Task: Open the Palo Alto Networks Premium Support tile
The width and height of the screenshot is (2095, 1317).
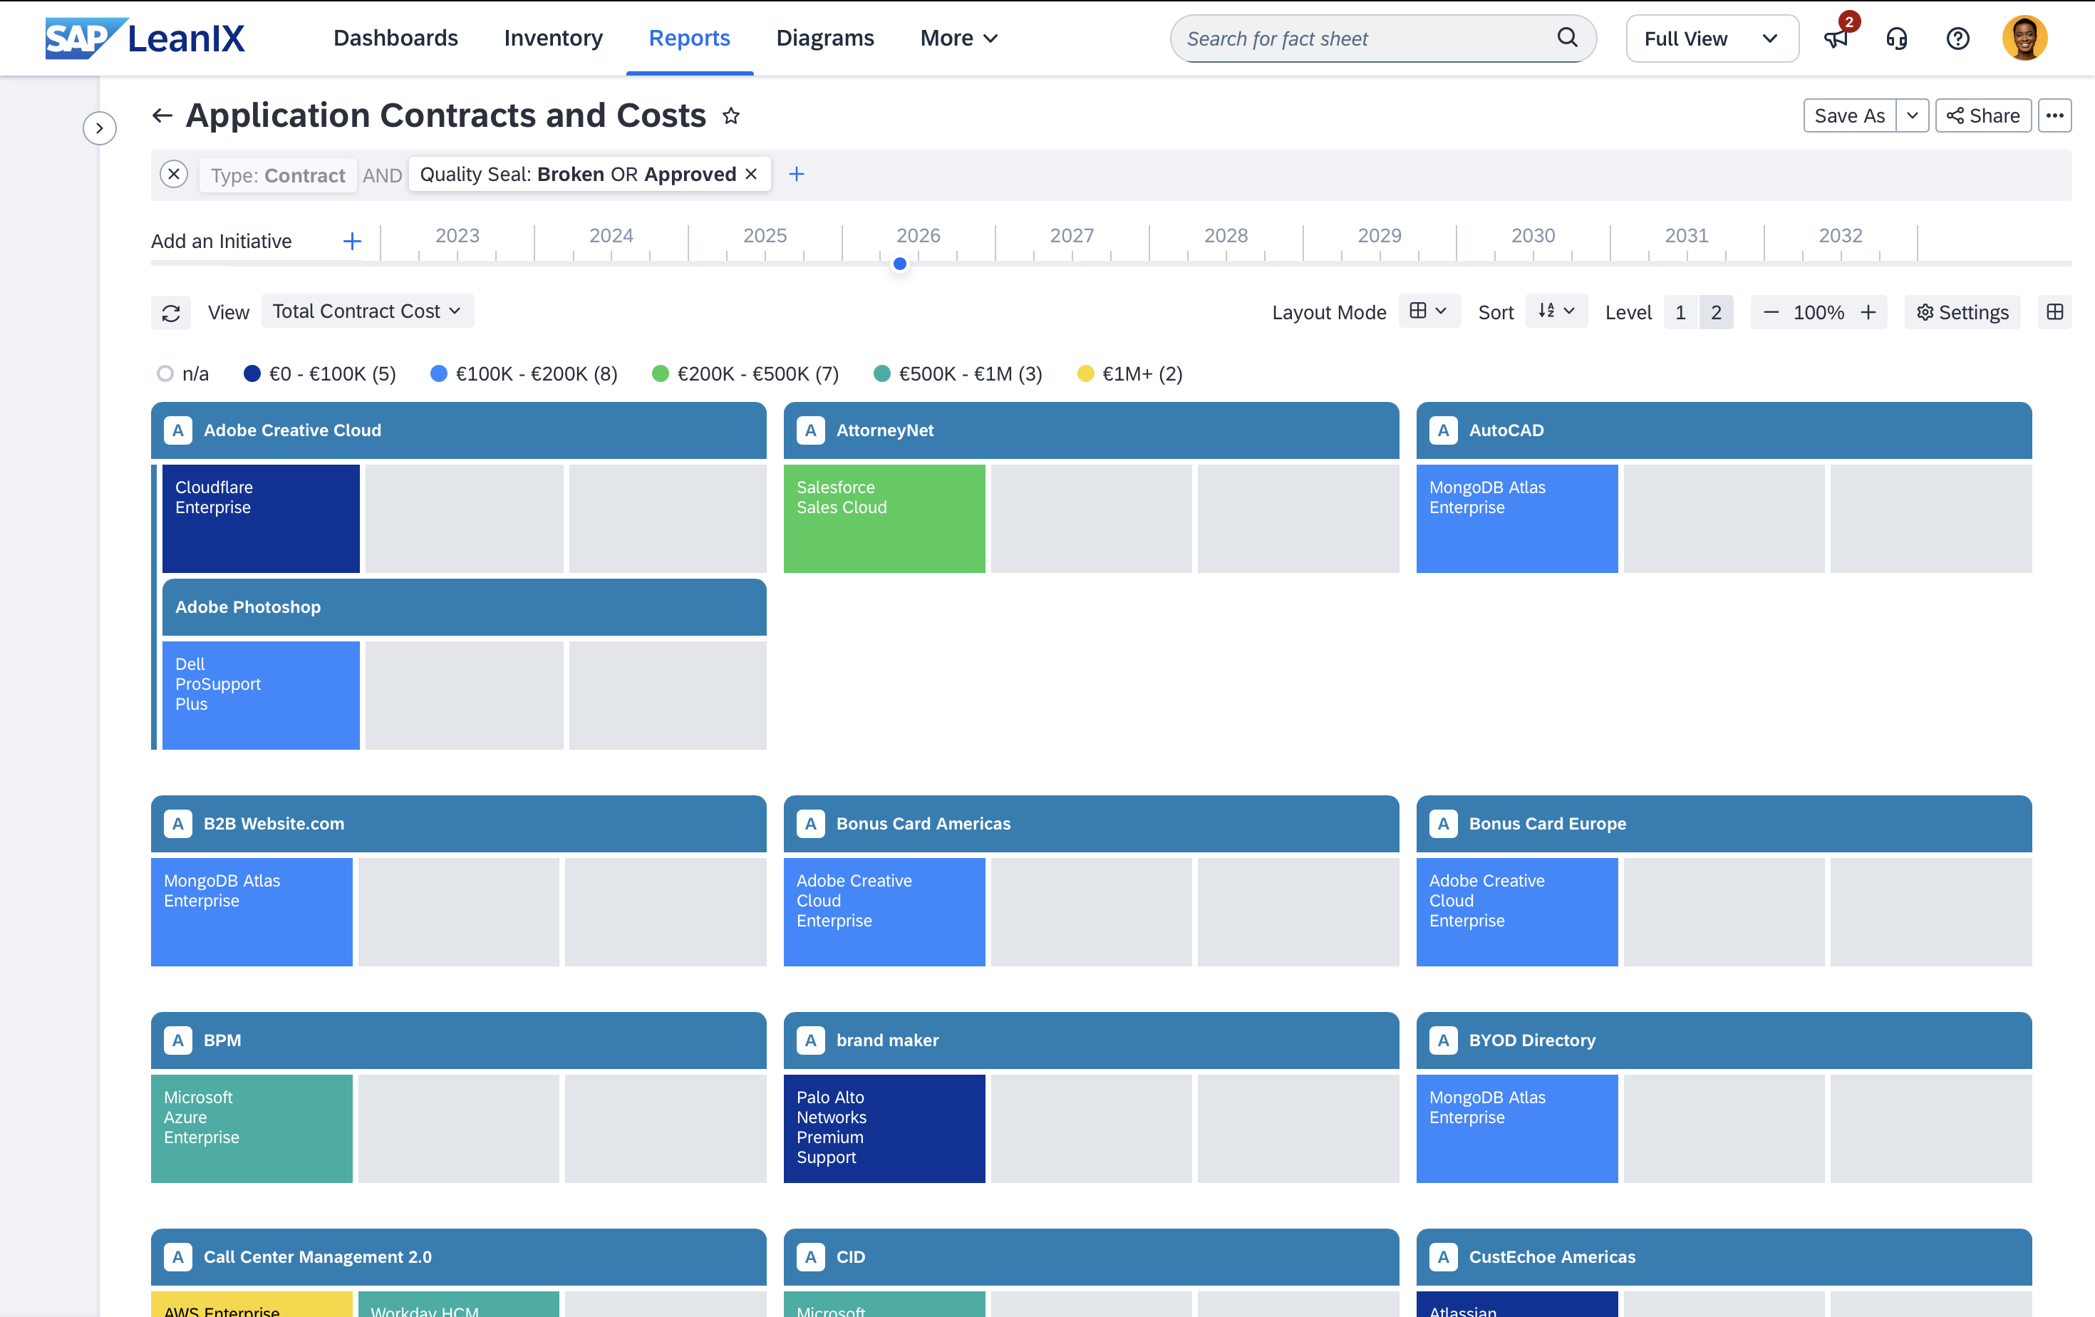Action: (x=884, y=1128)
